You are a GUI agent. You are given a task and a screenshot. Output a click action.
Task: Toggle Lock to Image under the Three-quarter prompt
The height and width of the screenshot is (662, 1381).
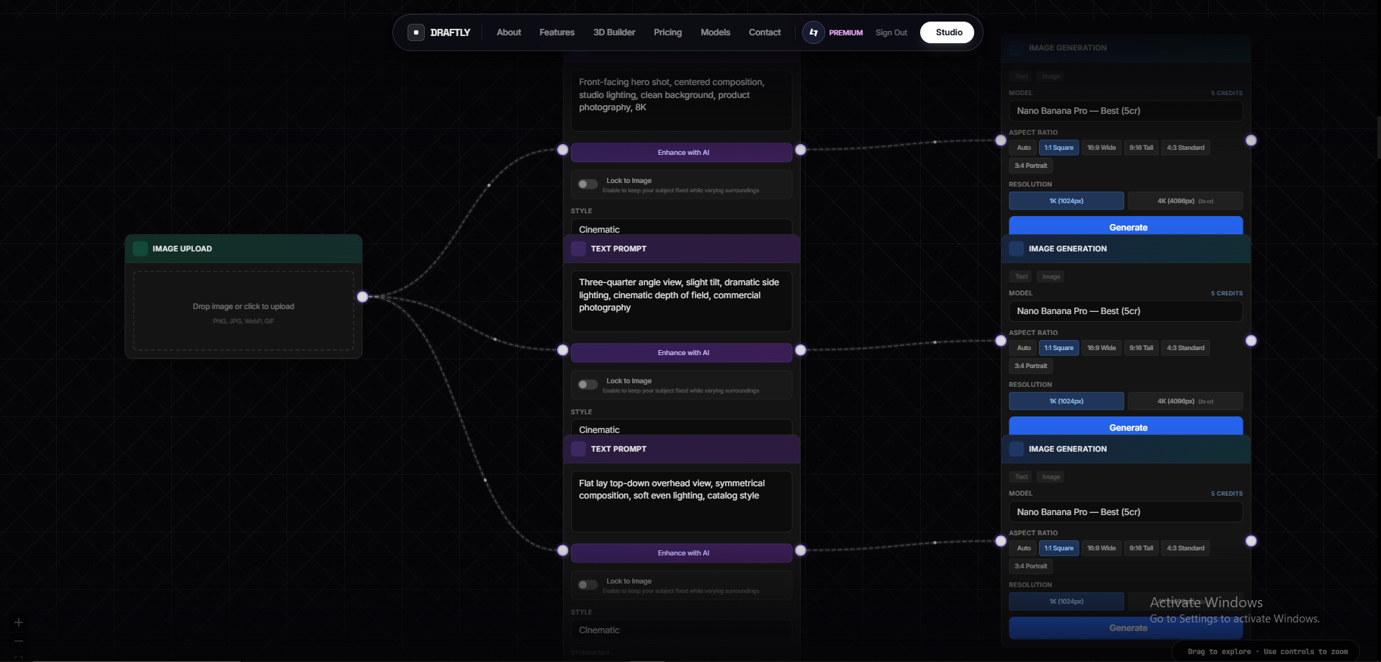(x=588, y=385)
